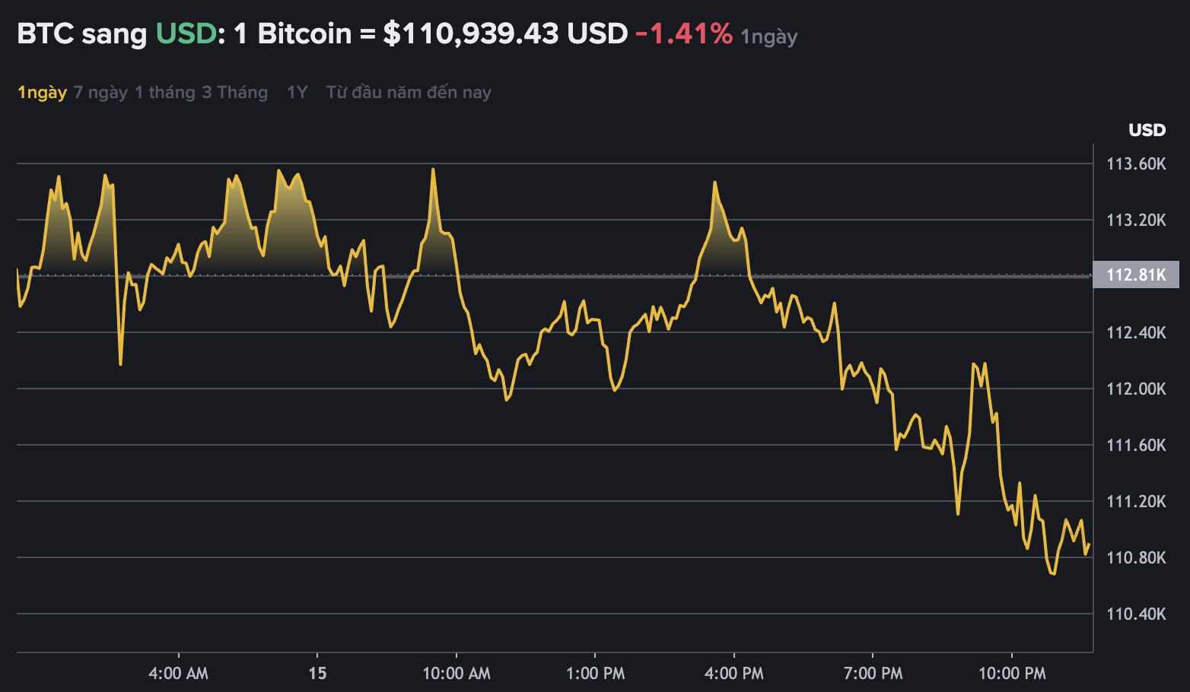
Task: Click the -1.41% price change value
Action: pyautogui.click(x=683, y=33)
